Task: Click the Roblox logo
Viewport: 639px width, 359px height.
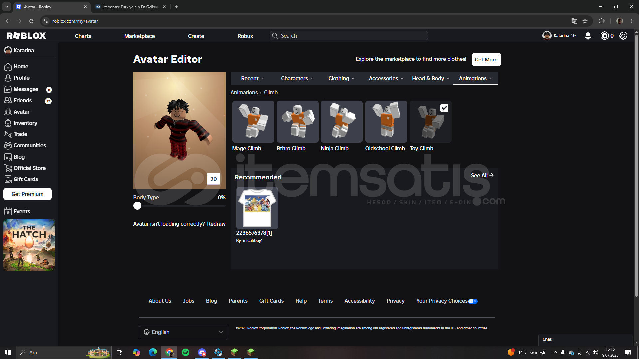Action: (26, 36)
